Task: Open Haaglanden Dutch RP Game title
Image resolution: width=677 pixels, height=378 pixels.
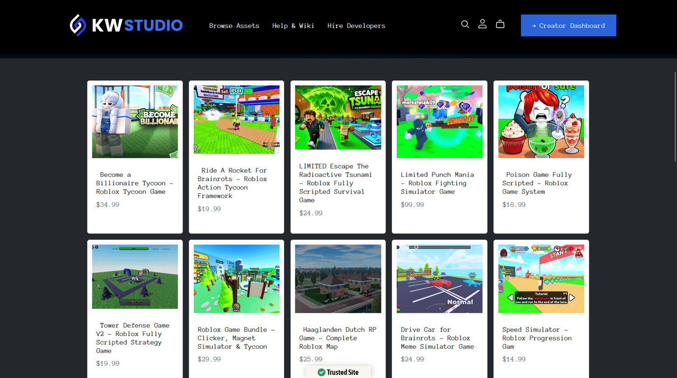Action: [x=338, y=338]
